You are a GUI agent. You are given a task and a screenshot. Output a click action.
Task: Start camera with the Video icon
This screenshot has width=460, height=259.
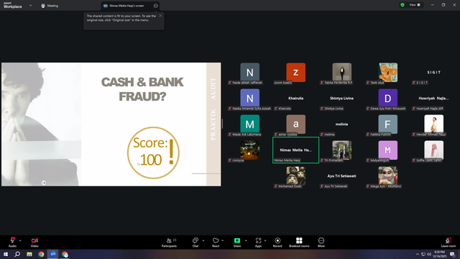34,242
